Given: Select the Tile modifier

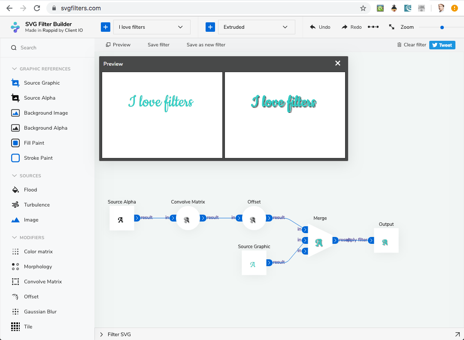Looking at the screenshot, I should (27, 326).
